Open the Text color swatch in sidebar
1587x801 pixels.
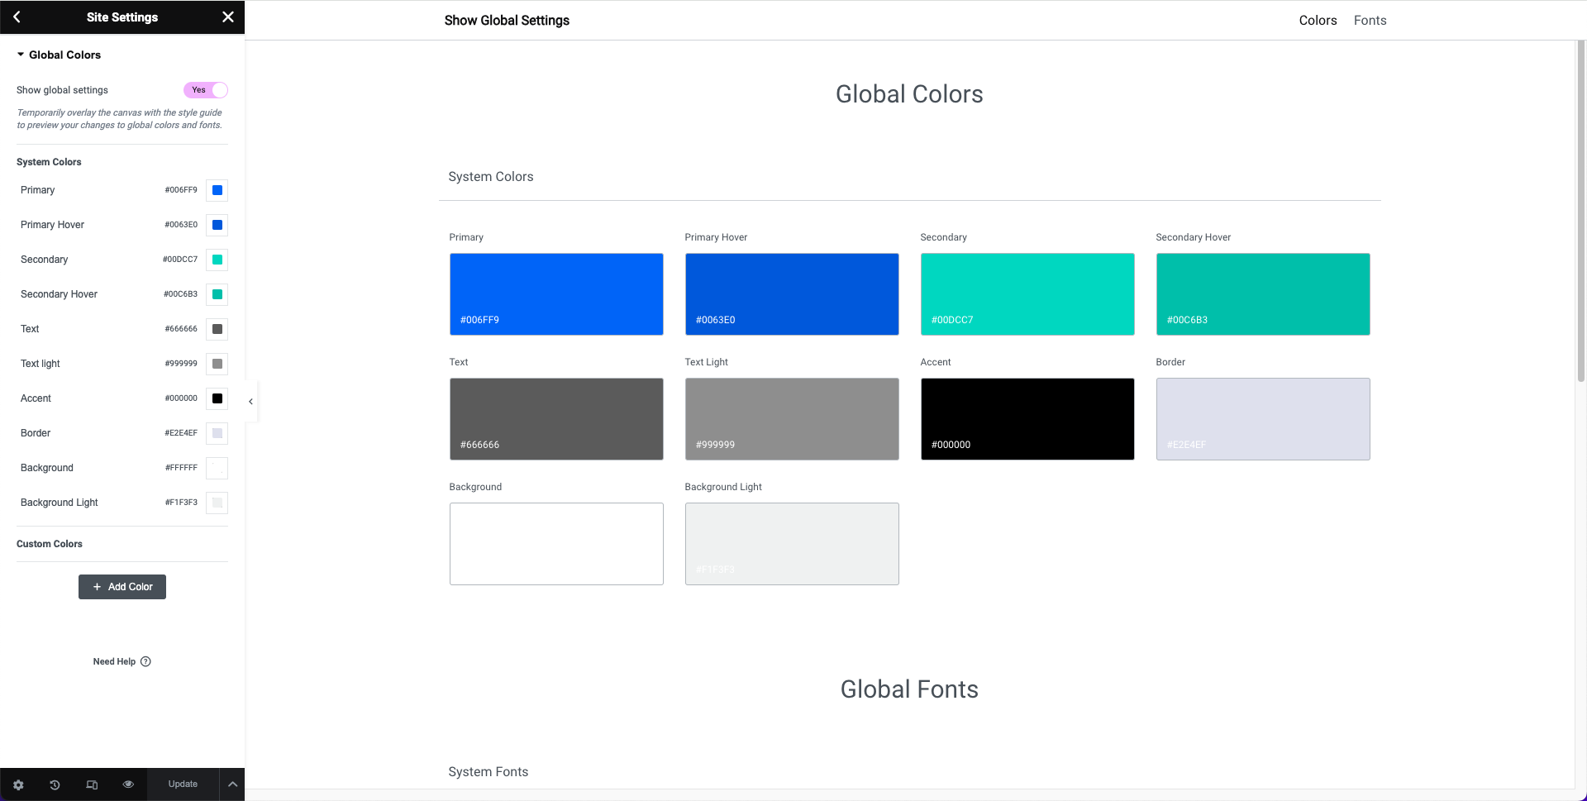217,329
